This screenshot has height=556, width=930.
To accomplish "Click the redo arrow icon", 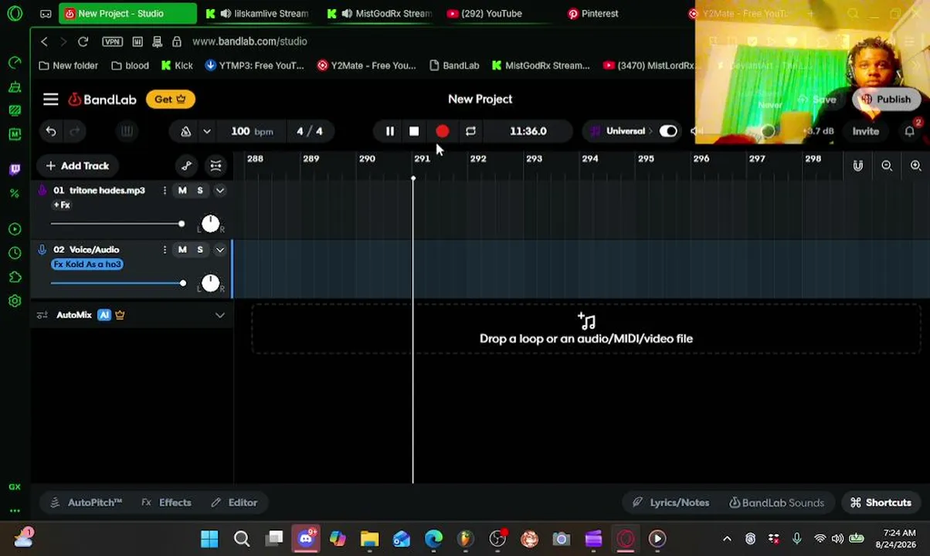I will coord(75,131).
